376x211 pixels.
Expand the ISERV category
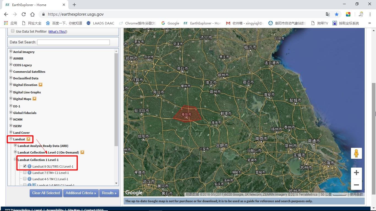[11, 126]
